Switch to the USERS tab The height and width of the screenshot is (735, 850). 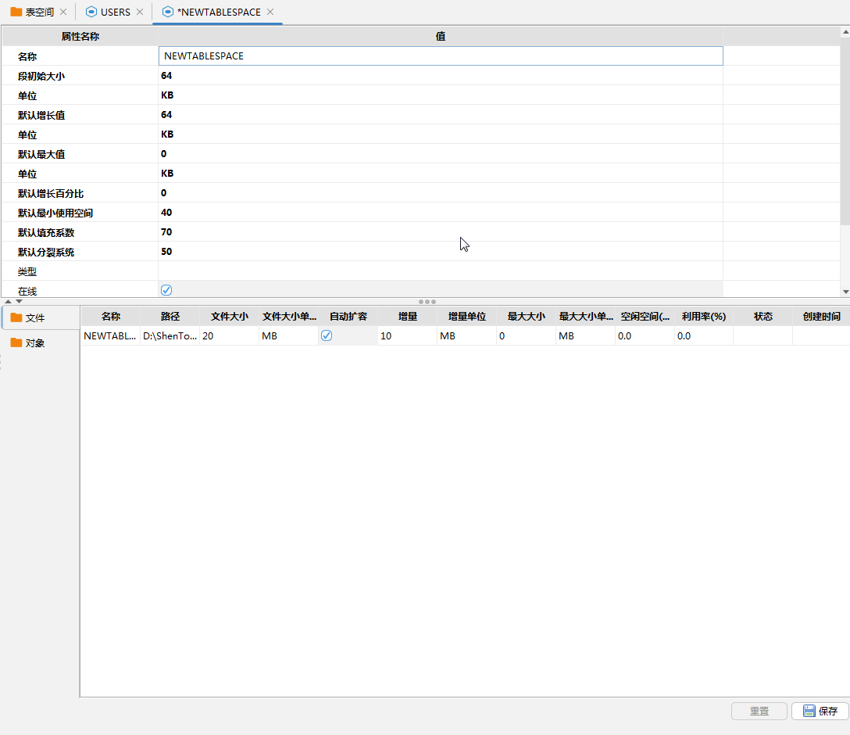115,13
